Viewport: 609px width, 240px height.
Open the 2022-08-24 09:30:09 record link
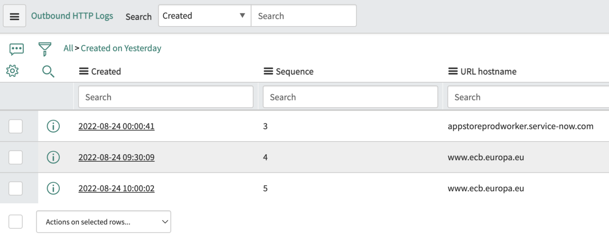[x=117, y=157]
